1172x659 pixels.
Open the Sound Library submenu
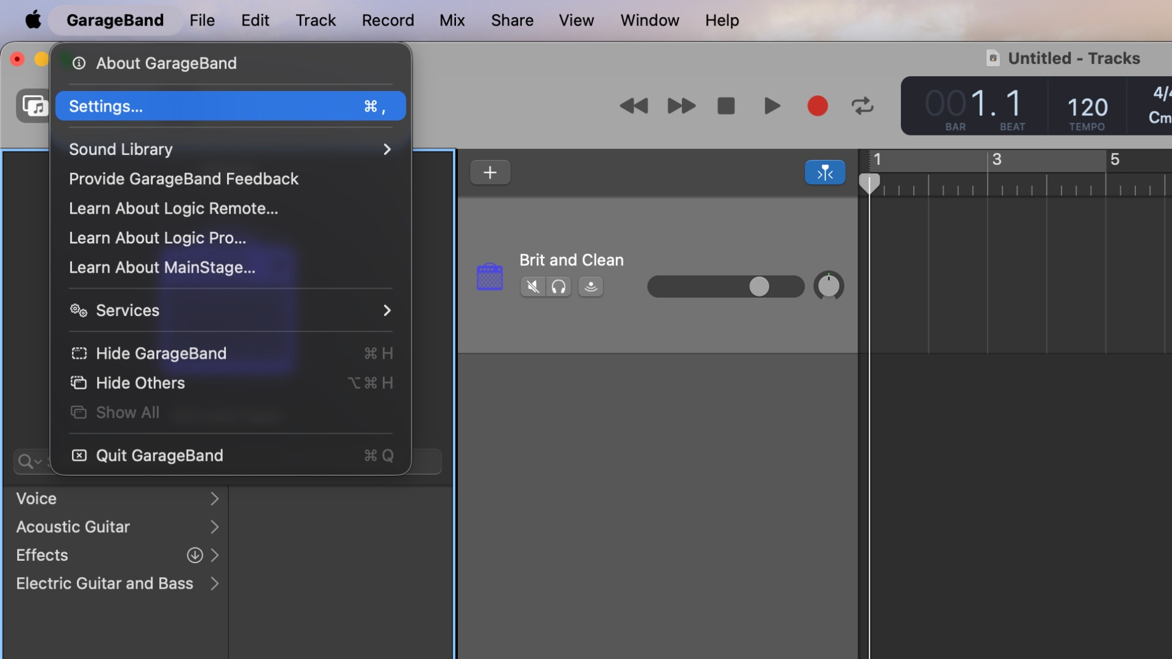231,149
